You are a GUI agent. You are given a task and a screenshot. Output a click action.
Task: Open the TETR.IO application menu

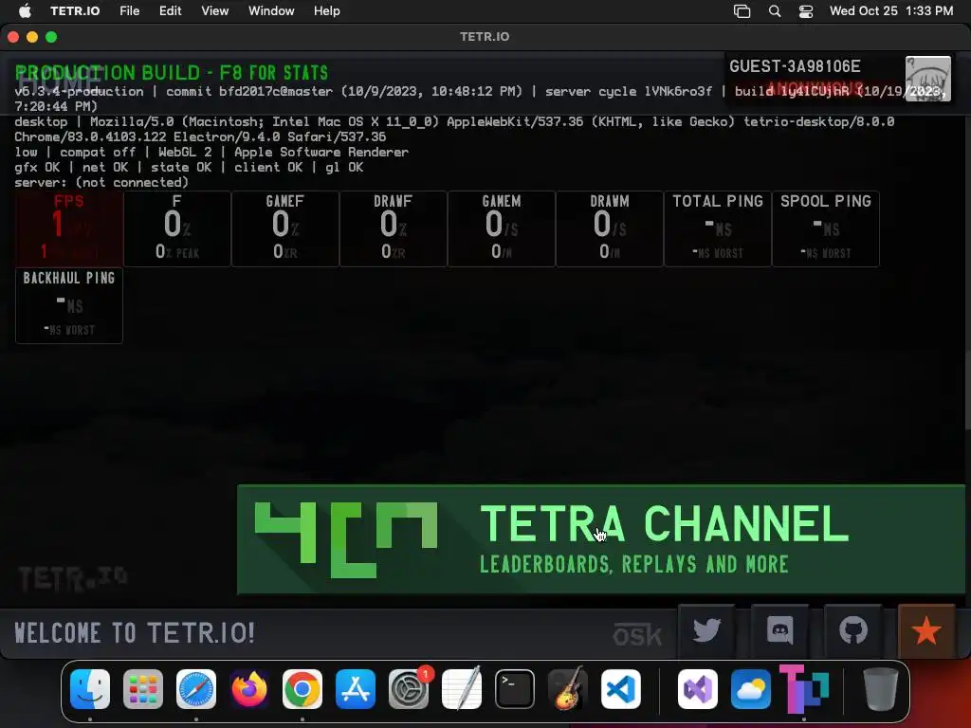pyautogui.click(x=75, y=10)
